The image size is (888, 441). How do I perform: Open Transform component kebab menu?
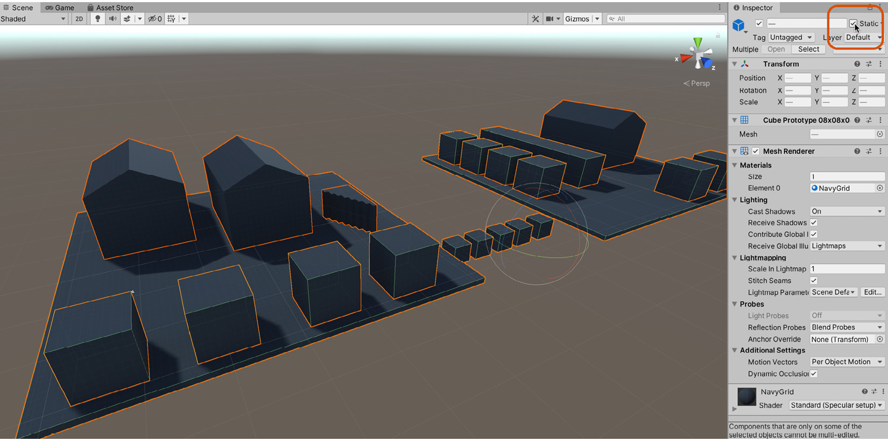point(880,64)
